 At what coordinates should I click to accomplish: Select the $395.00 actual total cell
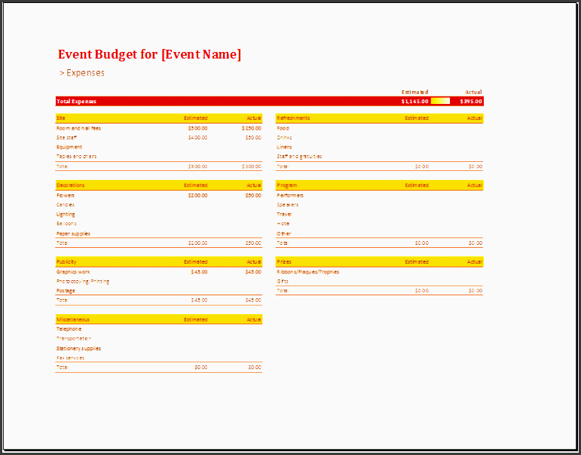[471, 101]
